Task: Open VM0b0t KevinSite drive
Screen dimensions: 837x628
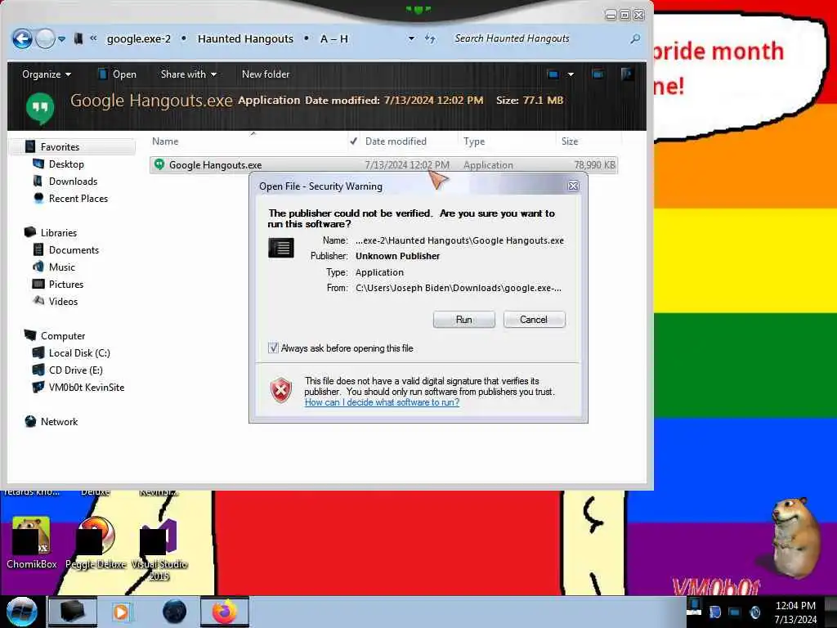Action: [87, 387]
